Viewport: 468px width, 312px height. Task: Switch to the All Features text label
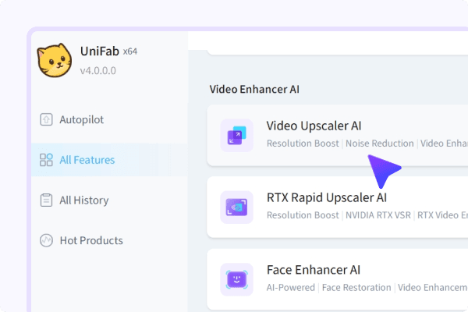(x=87, y=160)
